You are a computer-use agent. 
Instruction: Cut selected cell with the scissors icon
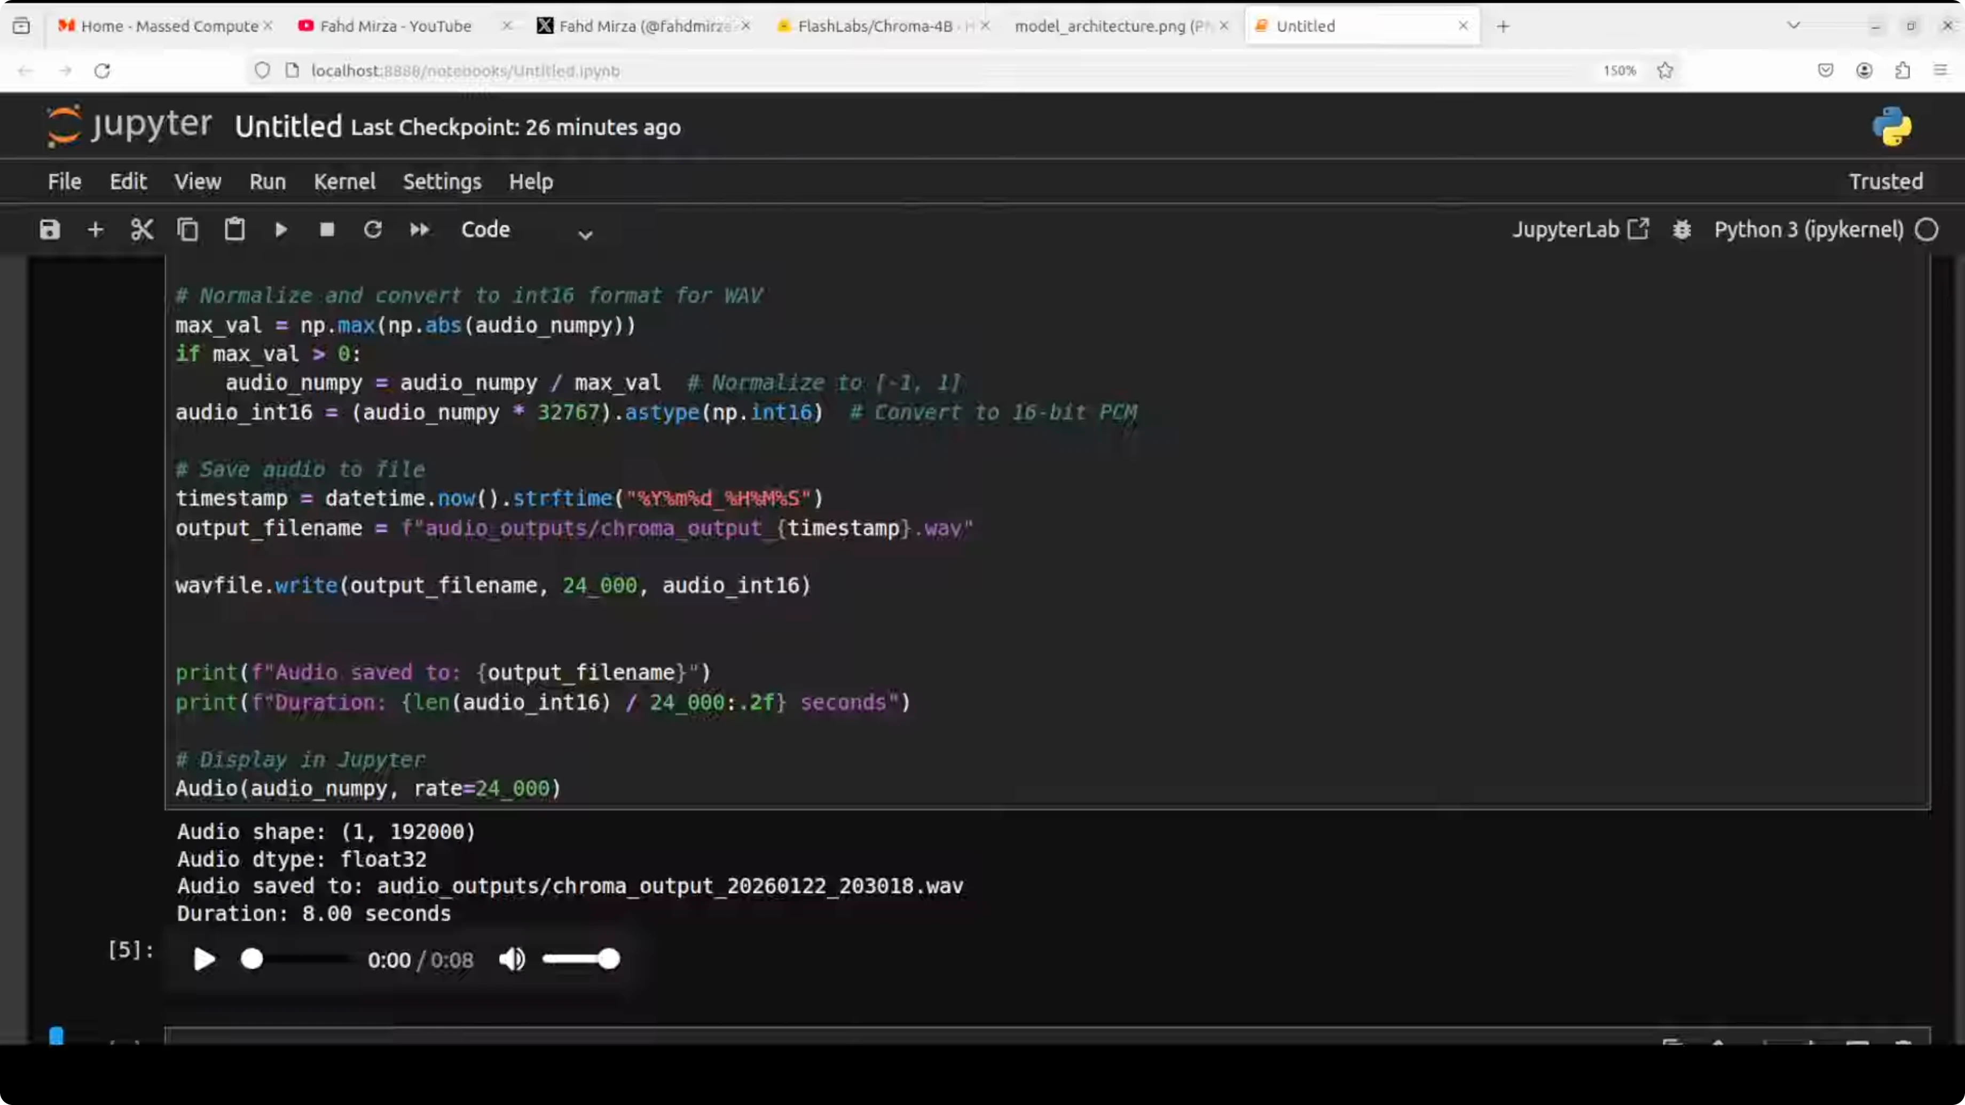point(142,230)
